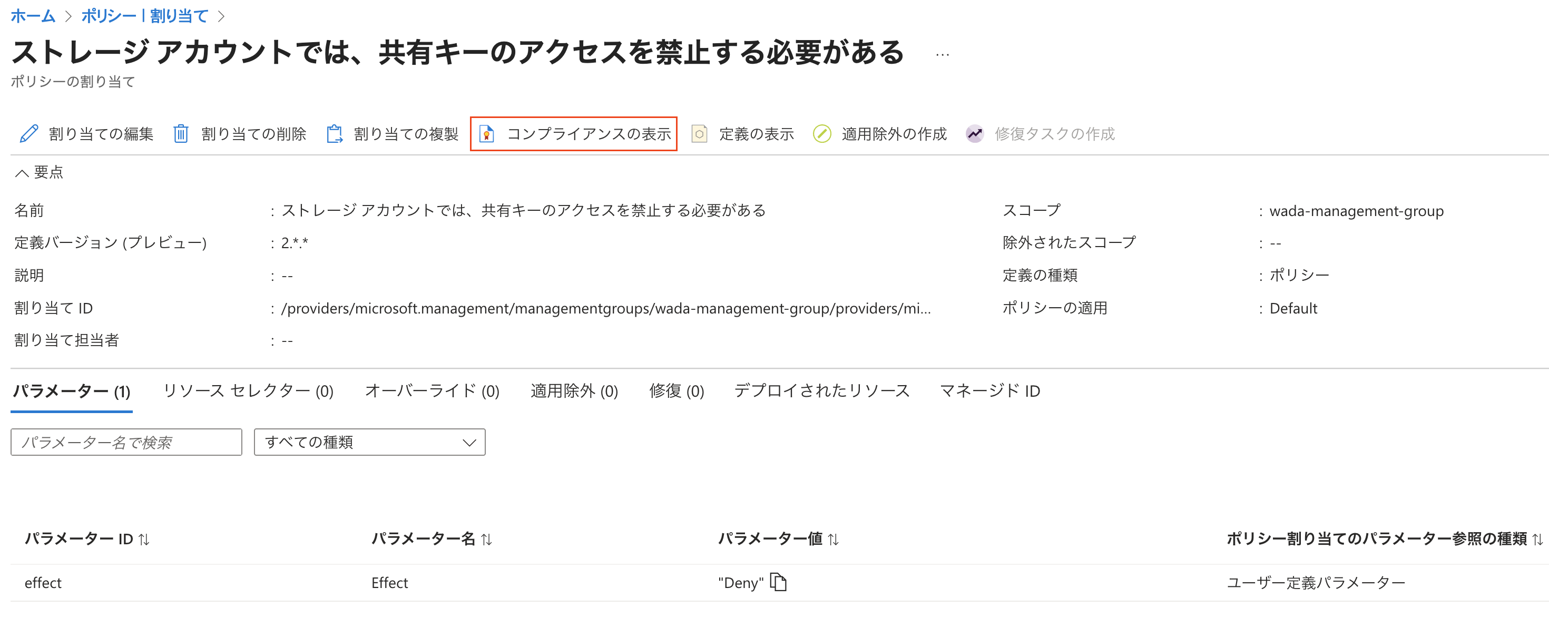Open コンプライアンスの表示
Screen dimensions: 1549x627
(574, 133)
